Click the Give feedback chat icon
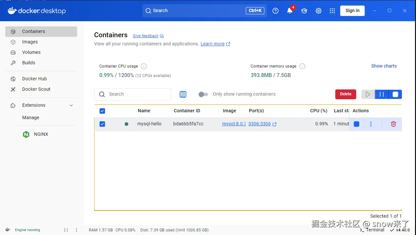Image resolution: width=416 pixels, height=235 pixels. click(162, 36)
